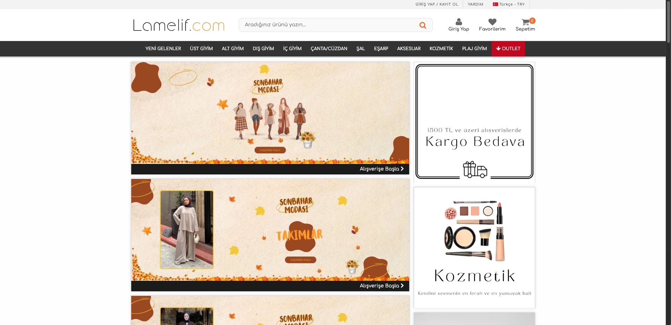Click GİRİŞ YAP / KAYIT OL link

click(x=437, y=4)
